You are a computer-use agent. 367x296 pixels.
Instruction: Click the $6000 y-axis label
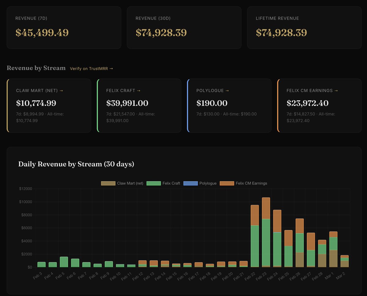26,228
